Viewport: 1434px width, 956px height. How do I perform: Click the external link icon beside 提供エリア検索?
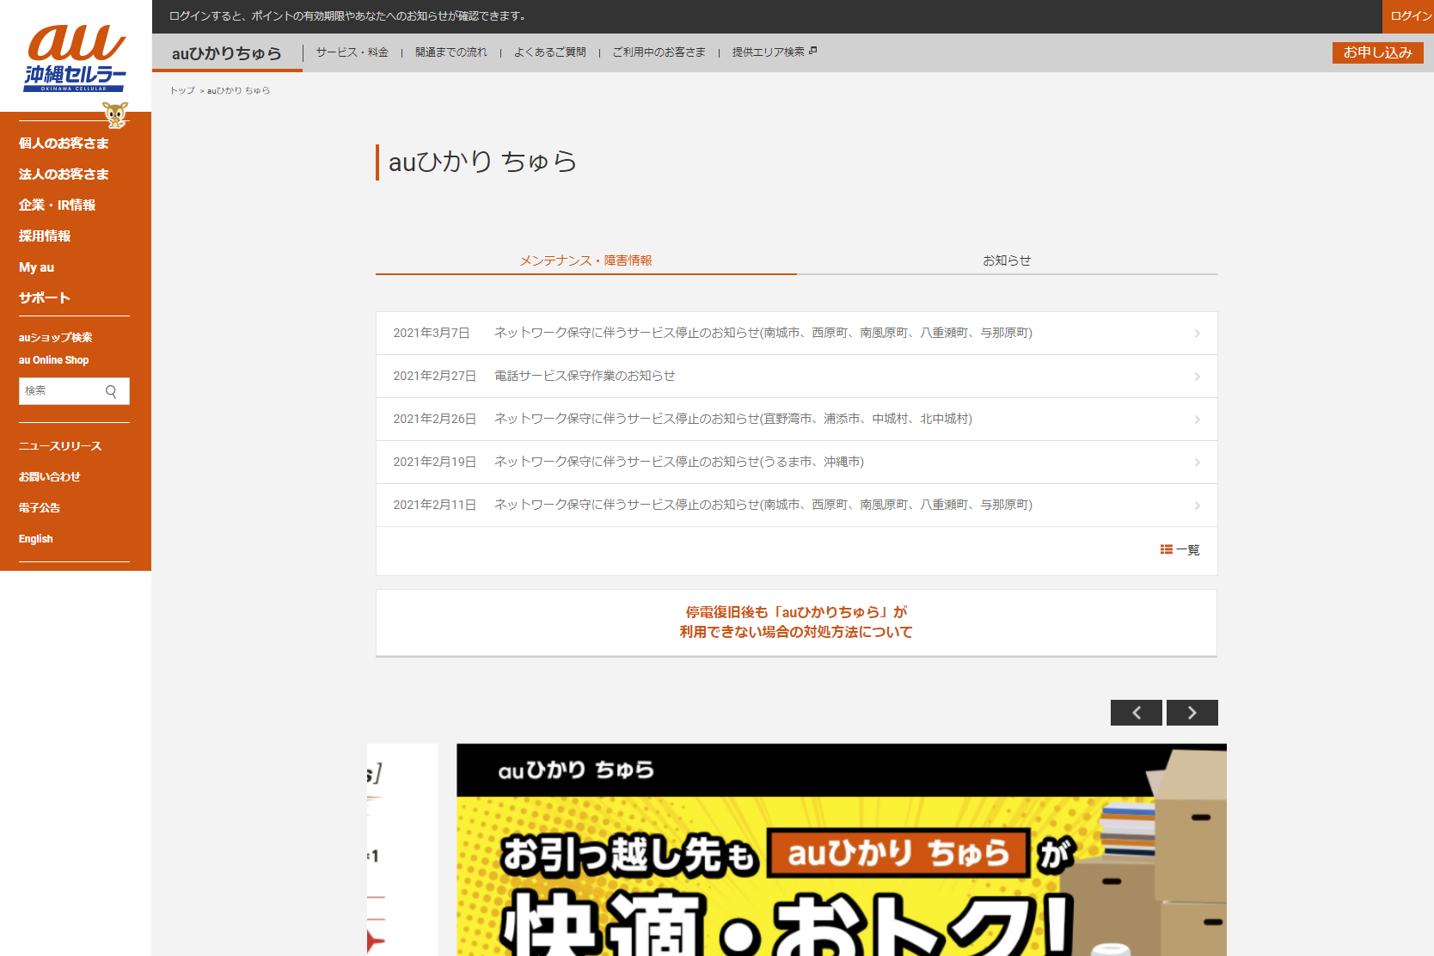click(x=813, y=51)
